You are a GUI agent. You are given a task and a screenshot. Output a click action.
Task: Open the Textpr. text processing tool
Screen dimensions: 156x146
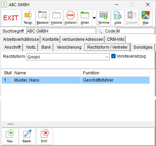[x=28, y=18]
